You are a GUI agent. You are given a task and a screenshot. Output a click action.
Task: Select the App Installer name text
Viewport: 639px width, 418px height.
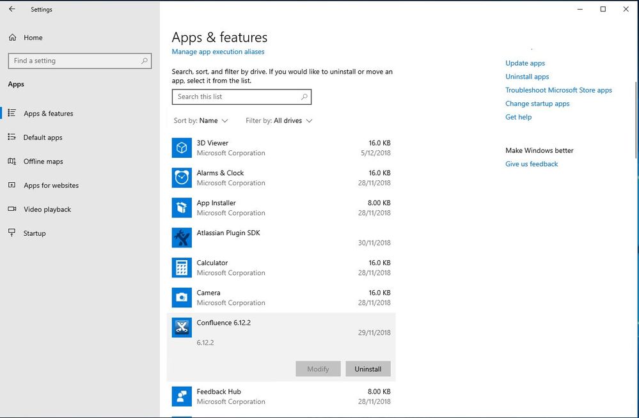point(216,203)
